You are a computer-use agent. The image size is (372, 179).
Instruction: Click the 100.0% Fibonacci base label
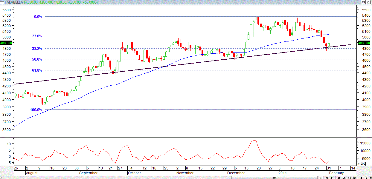[36, 110]
